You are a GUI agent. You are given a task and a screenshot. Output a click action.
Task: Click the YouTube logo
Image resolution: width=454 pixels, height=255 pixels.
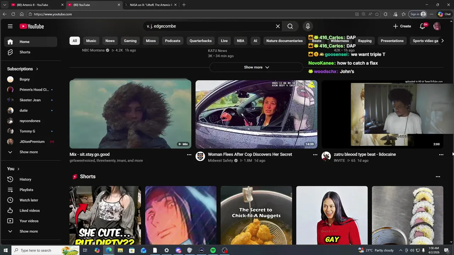click(32, 26)
